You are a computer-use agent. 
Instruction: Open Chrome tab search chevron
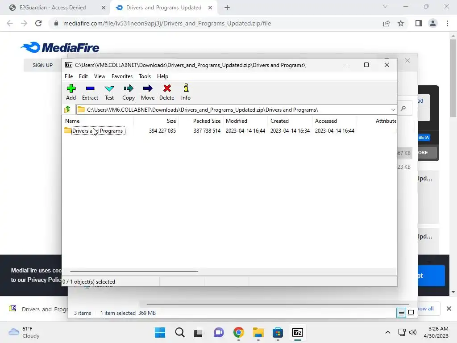pyautogui.click(x=385, y=6)
